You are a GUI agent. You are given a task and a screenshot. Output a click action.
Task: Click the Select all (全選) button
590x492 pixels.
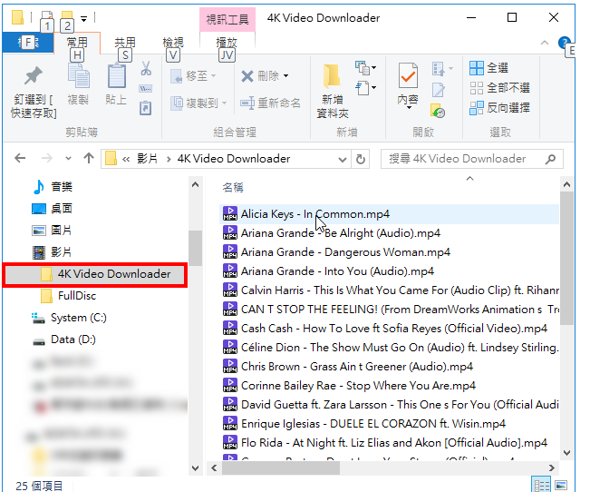click(x=488, y=68)
